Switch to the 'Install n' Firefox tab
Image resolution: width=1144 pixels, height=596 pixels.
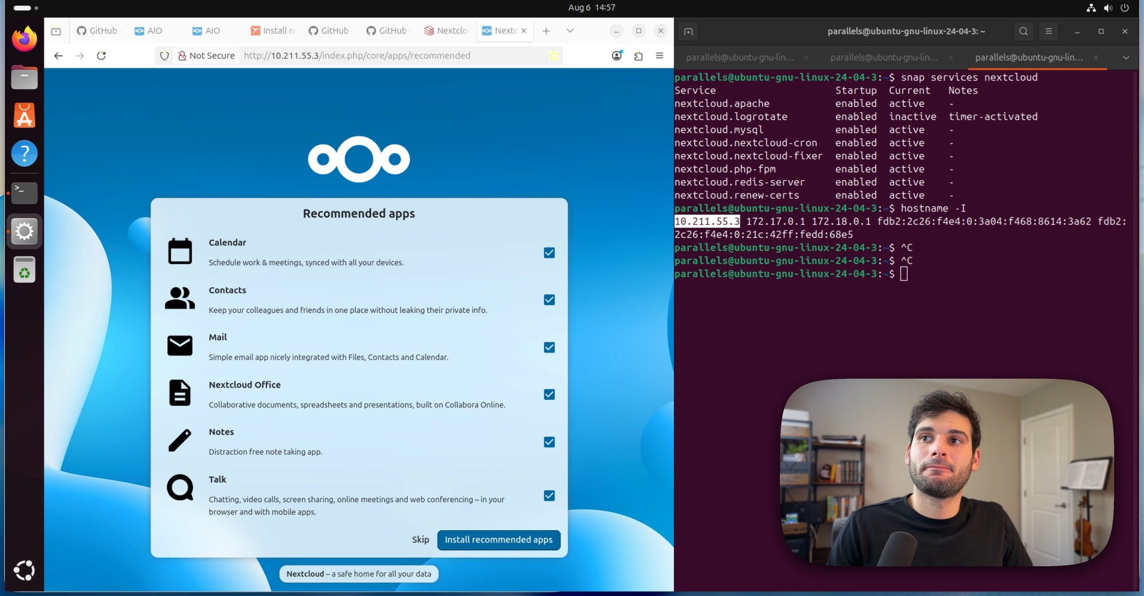point(273,31)
